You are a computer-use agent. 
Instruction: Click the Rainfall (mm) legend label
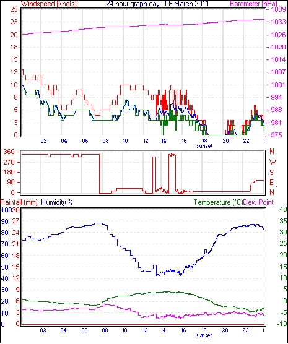pos(19,202)
